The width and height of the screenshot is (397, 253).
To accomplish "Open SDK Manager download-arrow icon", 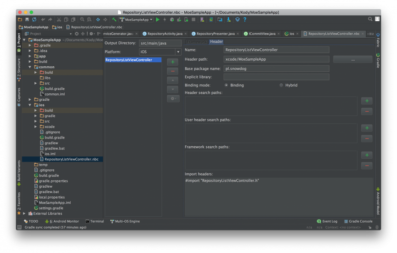I will click(x=229, y=19).
